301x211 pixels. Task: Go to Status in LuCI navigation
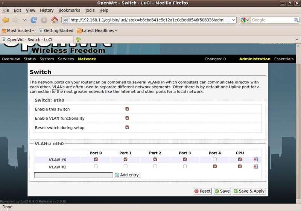pyautogui.click(x=30, y=59)
